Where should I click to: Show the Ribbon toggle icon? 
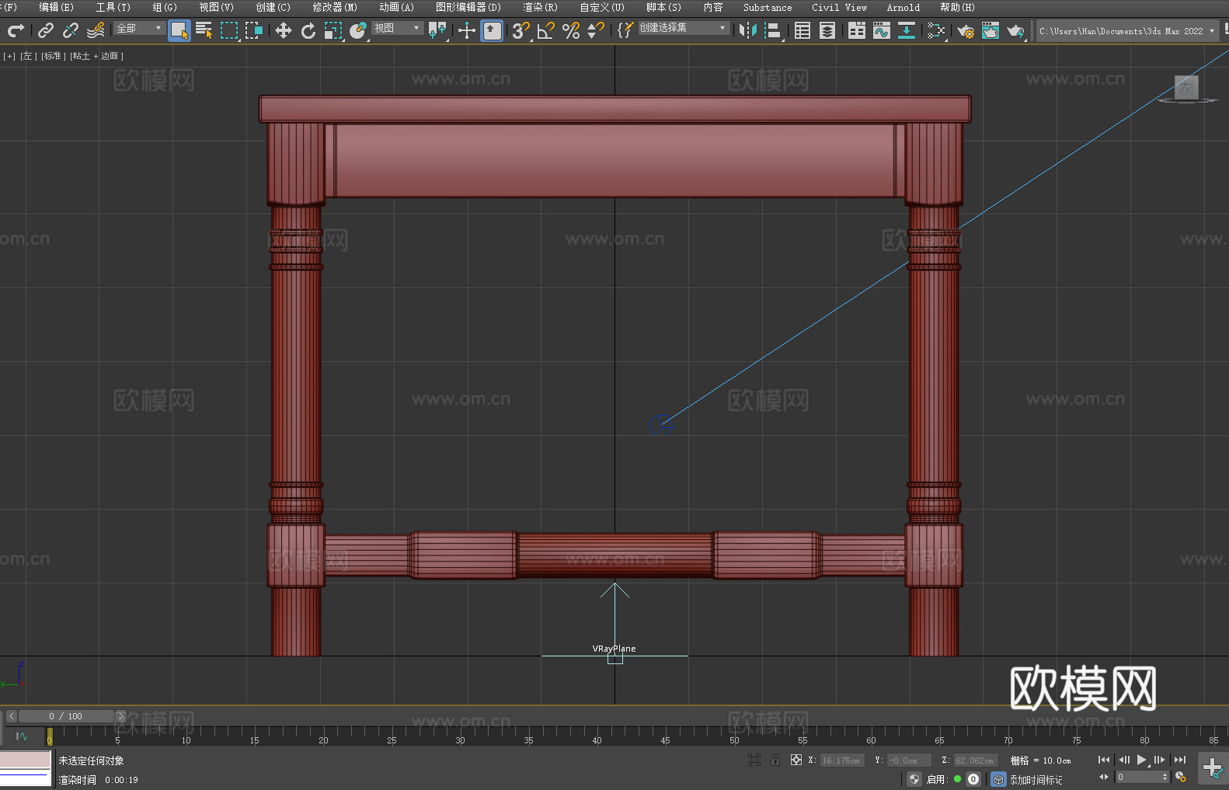coord(857,30)
